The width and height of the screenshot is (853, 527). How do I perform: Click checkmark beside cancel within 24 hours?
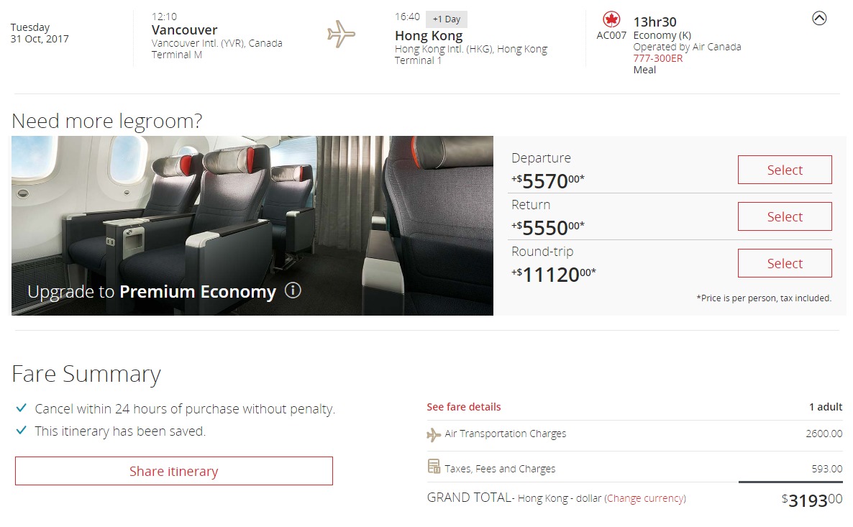pyautogui.click(x=22, y=409)
